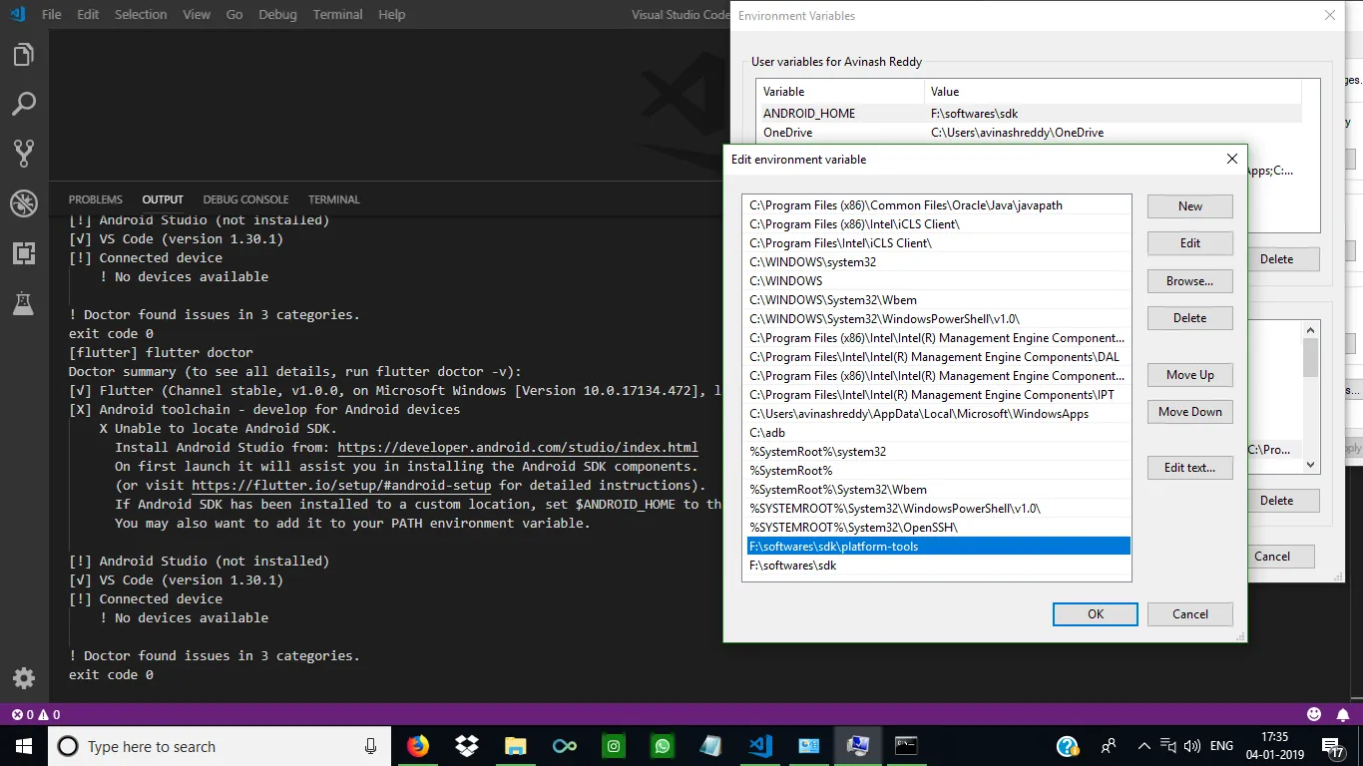Select the OneDrive user variable row
This screenshot has height=766, width=1363.
point(1029,133)
